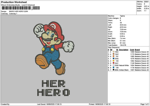
Task: Click the Amber Black color swatch
Action: pyautogui.click(x=113, y=70)
